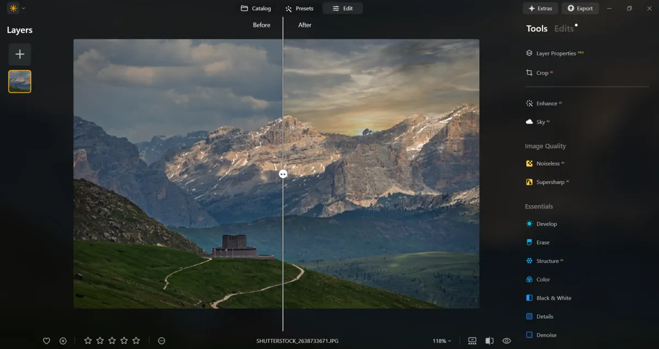The image size is (659, 349).
Task: Open the Develop tool
Action: pos(546,224)
